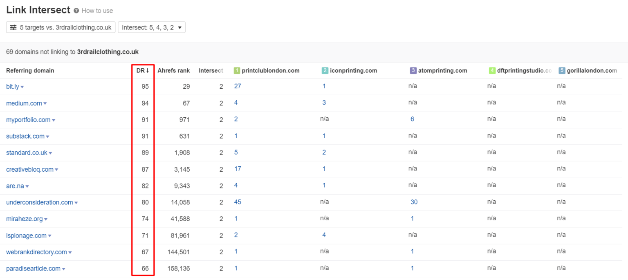
Task: Click 1 atomprinting link from paradisearticle.com
Action: [412, 268]
